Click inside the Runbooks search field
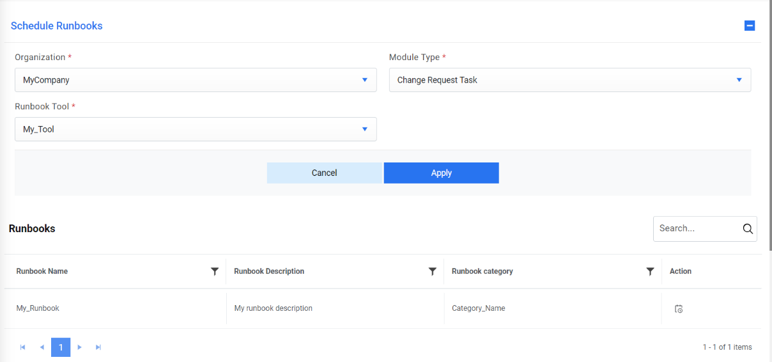 pos(697,228)
